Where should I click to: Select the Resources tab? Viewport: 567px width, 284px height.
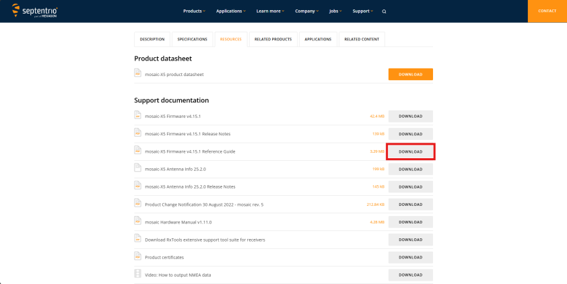pyautogui.click(x=231, y=39)
